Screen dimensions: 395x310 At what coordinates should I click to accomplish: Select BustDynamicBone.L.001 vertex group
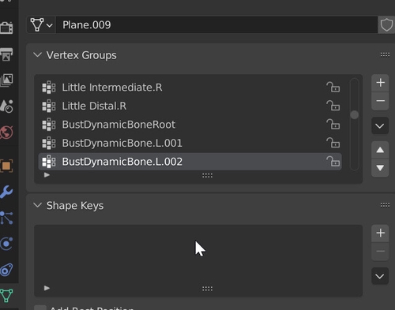(x=190, y=143)
